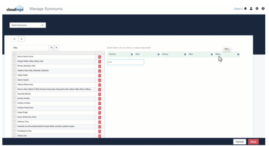Screen dimensions: 269x146
Task: Open the help question mark icon
Action: (263, 9)
